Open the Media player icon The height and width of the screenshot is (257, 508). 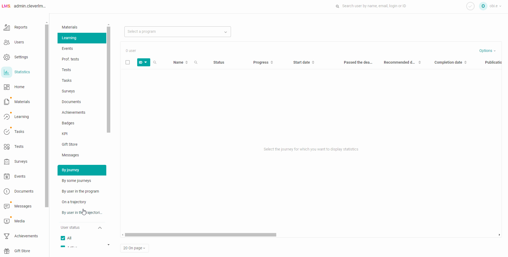[x=7, y=221]
